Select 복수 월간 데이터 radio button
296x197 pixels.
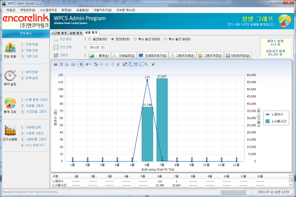tap(166, 39)
